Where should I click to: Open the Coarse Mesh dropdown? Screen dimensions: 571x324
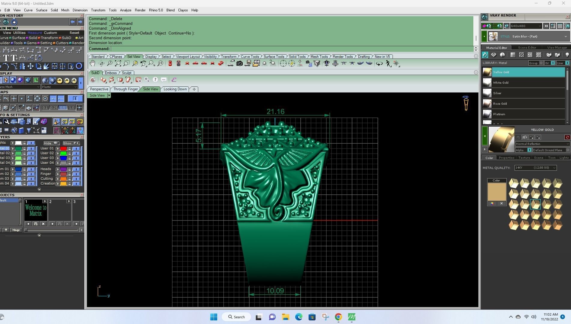pos(20,87)
